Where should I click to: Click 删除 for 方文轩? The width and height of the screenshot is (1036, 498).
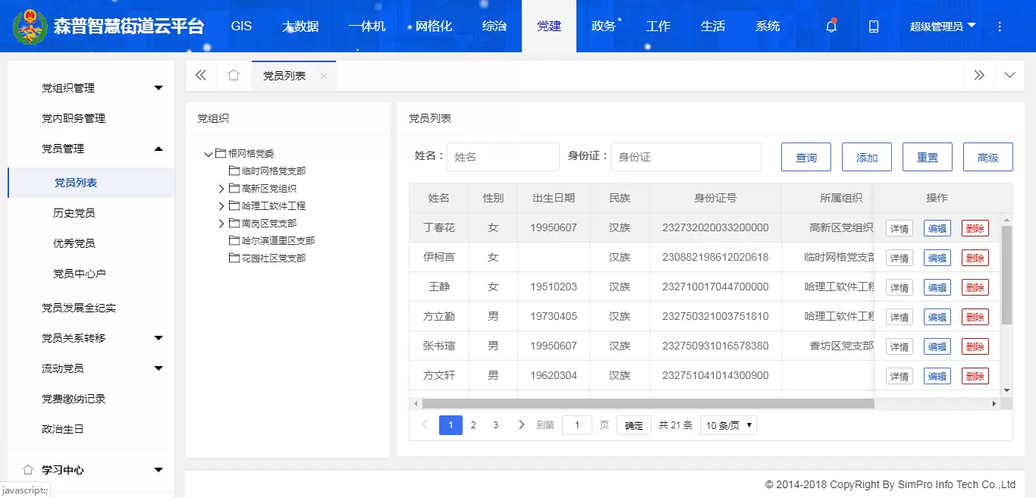tap(975, 376)
